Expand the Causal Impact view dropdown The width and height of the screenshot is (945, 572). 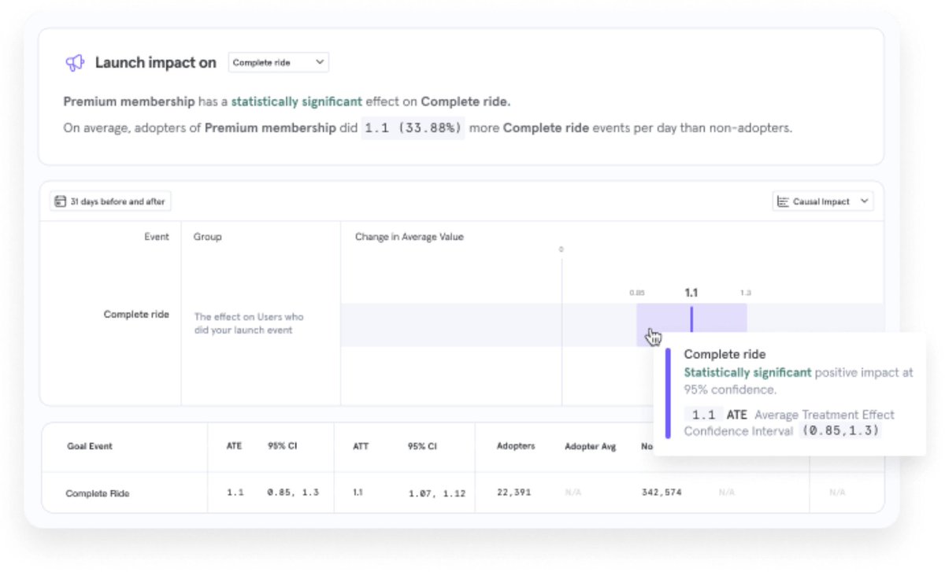822,201
